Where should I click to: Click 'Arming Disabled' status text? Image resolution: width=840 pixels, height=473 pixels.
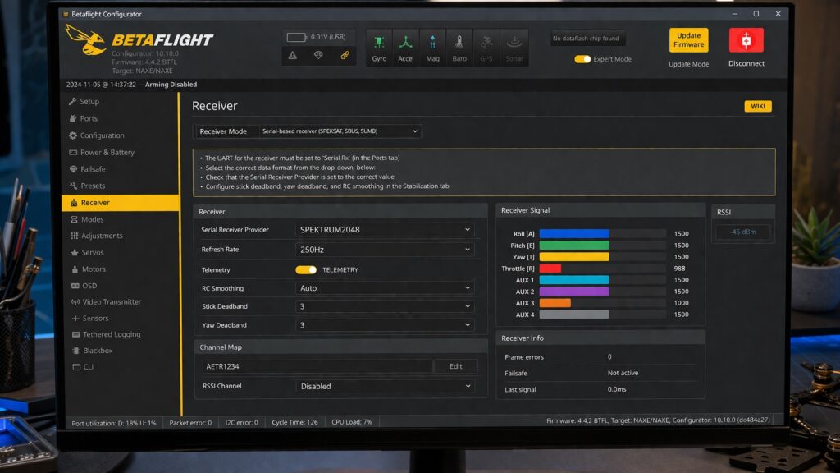click(171, 85)
